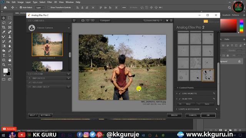
Task: Select the Hand tool
Action: pyautogui.click(x=10, y=60)
